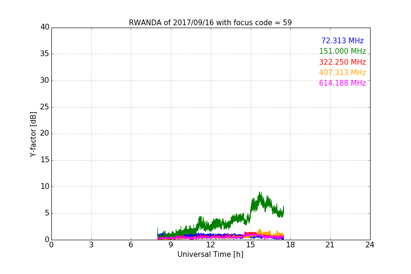This screenshot has width=411, height=274.
Task: Select the 72.313 MHz legend label
Action: 342,41
